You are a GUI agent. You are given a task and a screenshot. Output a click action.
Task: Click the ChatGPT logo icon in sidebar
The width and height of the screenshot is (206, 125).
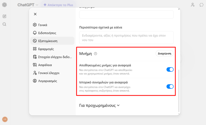(x=4, y=5)
